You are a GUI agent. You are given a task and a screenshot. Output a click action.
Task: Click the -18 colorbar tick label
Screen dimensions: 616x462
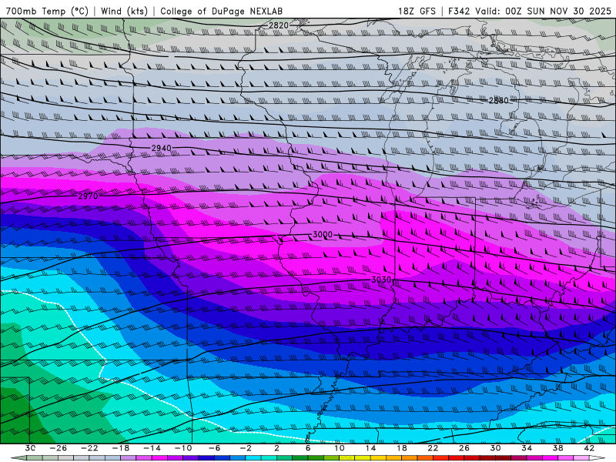click(121, 448)
